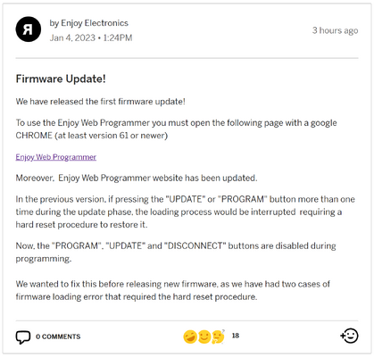The image size is (374, 357).
Task: Click the Jan 4, 2023 post date
Action: point(72,37)
